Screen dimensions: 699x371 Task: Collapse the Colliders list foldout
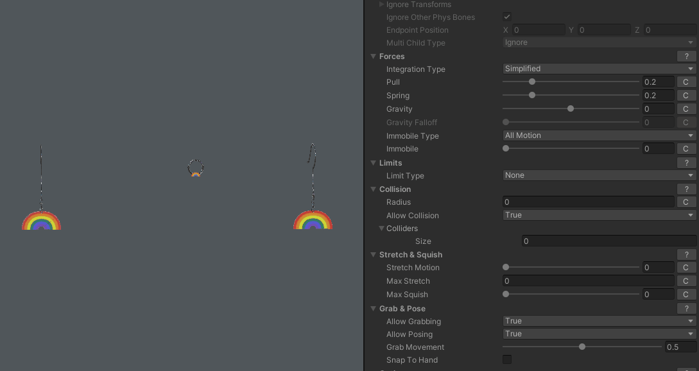(x=381, y=229)
